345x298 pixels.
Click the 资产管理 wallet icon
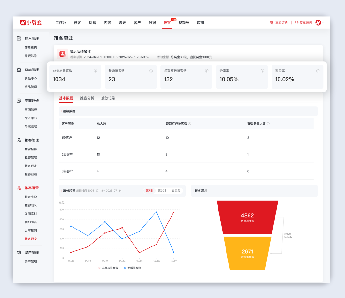[19, 253]
